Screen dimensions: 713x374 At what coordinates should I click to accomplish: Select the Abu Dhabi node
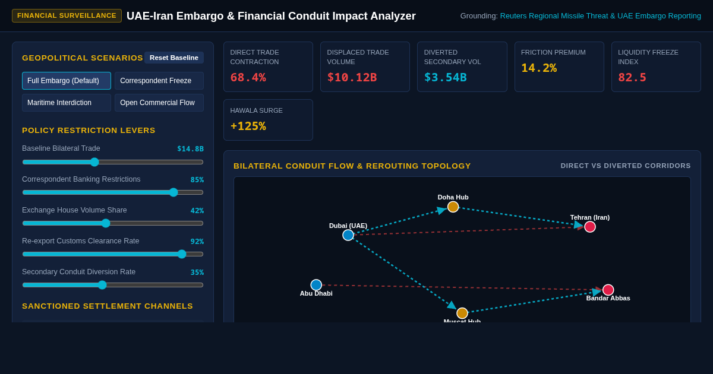[316, 285]
